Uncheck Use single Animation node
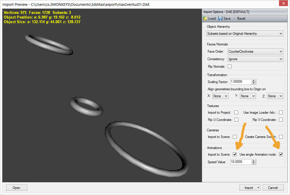This screenshot has width=290, height=195. pos(281,154)
